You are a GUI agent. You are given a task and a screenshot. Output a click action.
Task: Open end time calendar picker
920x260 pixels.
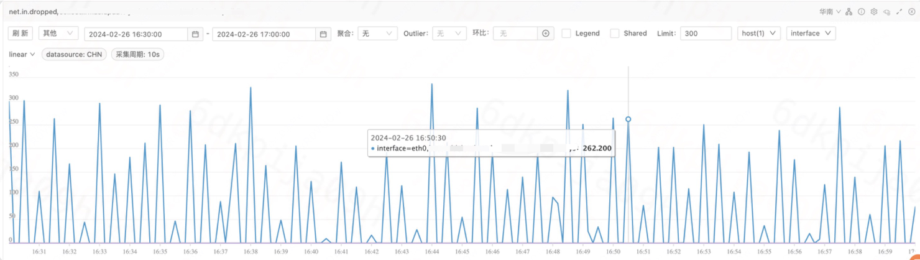point(323,34)
